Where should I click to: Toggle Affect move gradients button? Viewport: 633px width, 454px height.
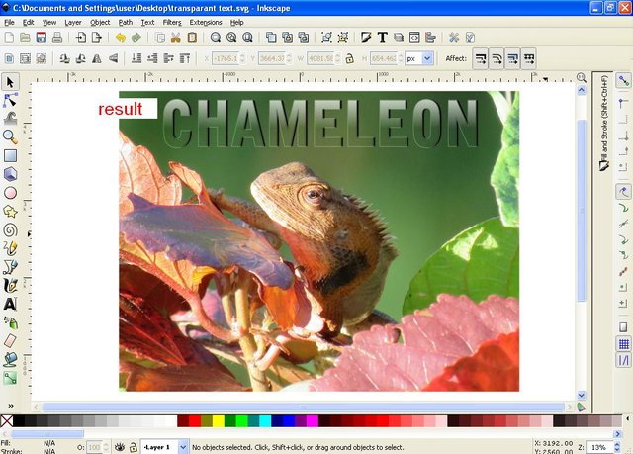coord(512,59)
